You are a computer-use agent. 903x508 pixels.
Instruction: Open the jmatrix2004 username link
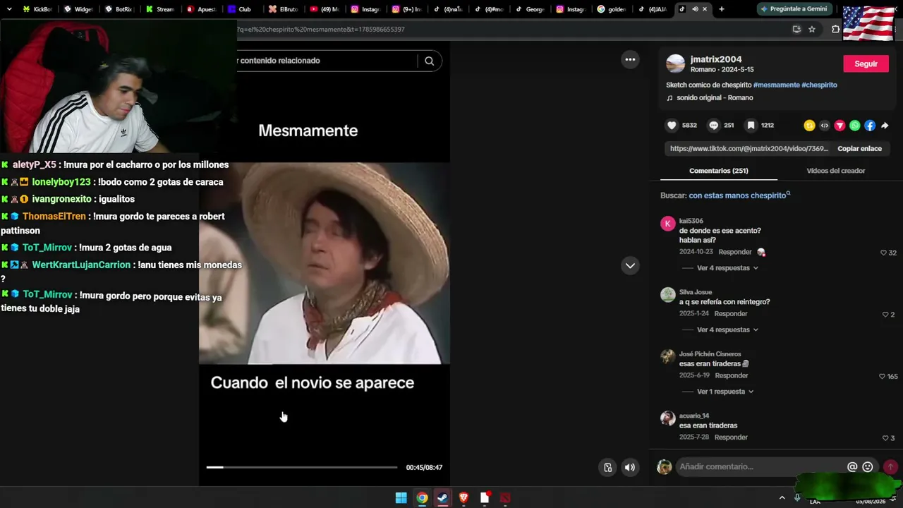tap(715, 59)
